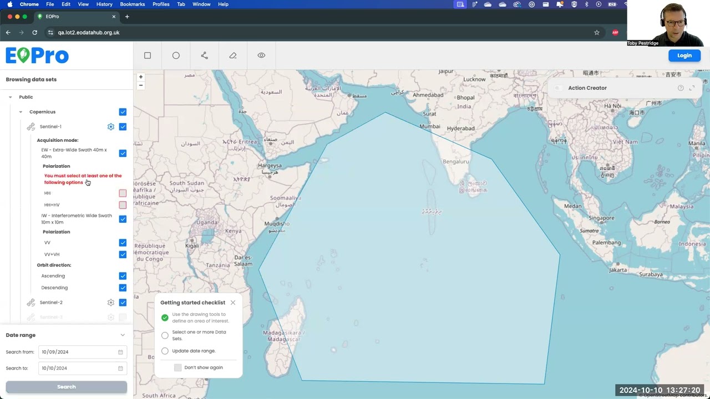Image resolution: width=710 pixels, height=399 pixels.
Task: Click 'Update date range' checklist item
Action: 194,351
